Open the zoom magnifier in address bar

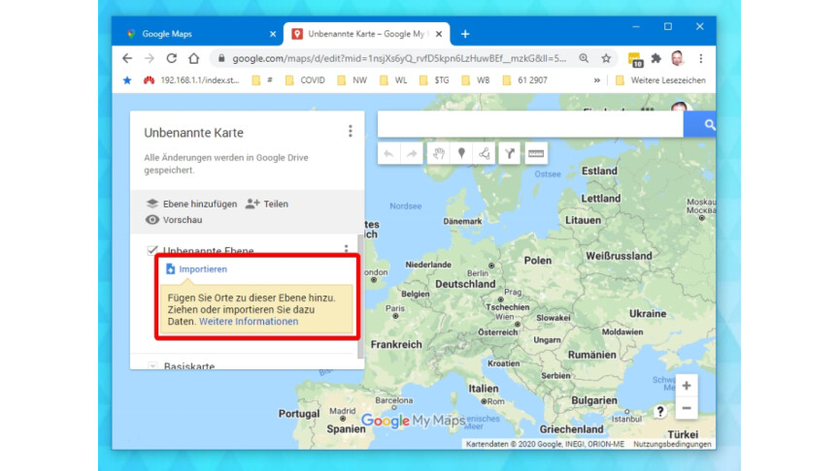[x=584, y=58]
